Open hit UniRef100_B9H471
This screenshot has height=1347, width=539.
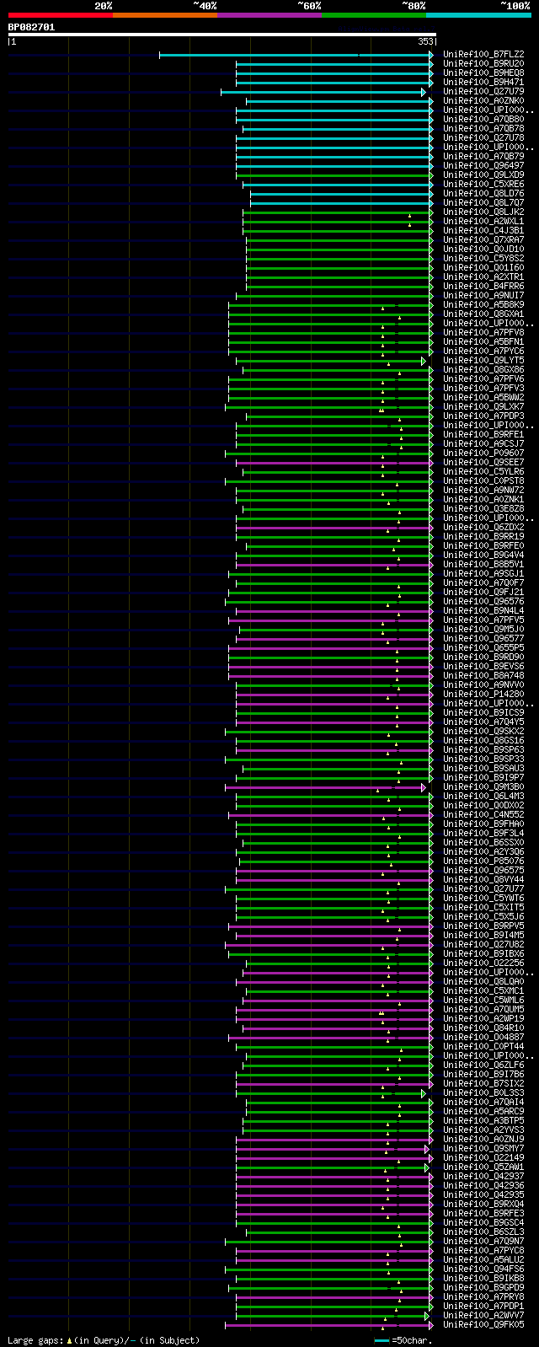[483, 83]
